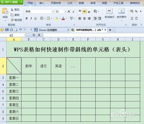
Task: Increase font size with large A
Action: click(69, 12)
